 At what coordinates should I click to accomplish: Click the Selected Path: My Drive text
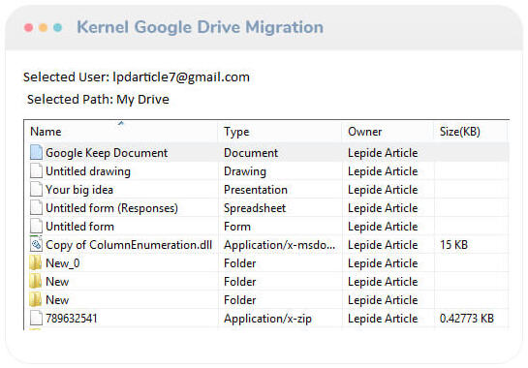coord(98,100)
